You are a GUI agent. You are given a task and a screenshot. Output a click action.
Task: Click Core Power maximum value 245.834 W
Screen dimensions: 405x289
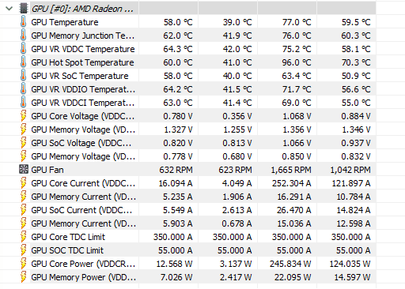point(290,264)
